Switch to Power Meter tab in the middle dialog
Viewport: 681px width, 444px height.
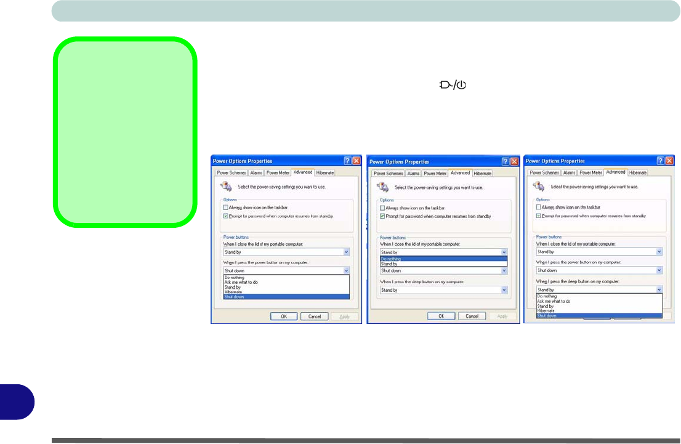[x=435, y=173]
